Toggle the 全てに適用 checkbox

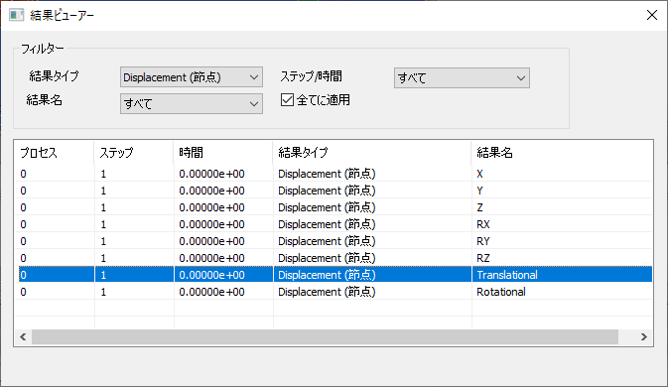tap(287, 100)
